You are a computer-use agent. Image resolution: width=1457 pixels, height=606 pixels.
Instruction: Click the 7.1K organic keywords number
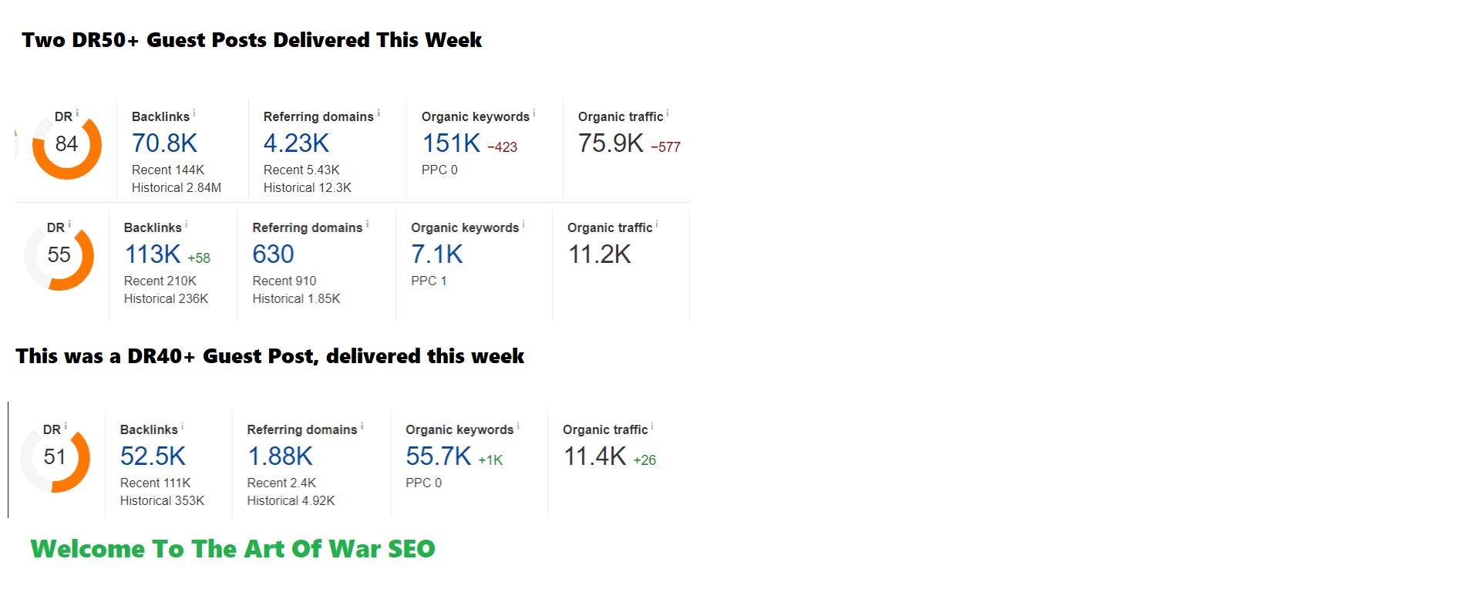point(437,254)
